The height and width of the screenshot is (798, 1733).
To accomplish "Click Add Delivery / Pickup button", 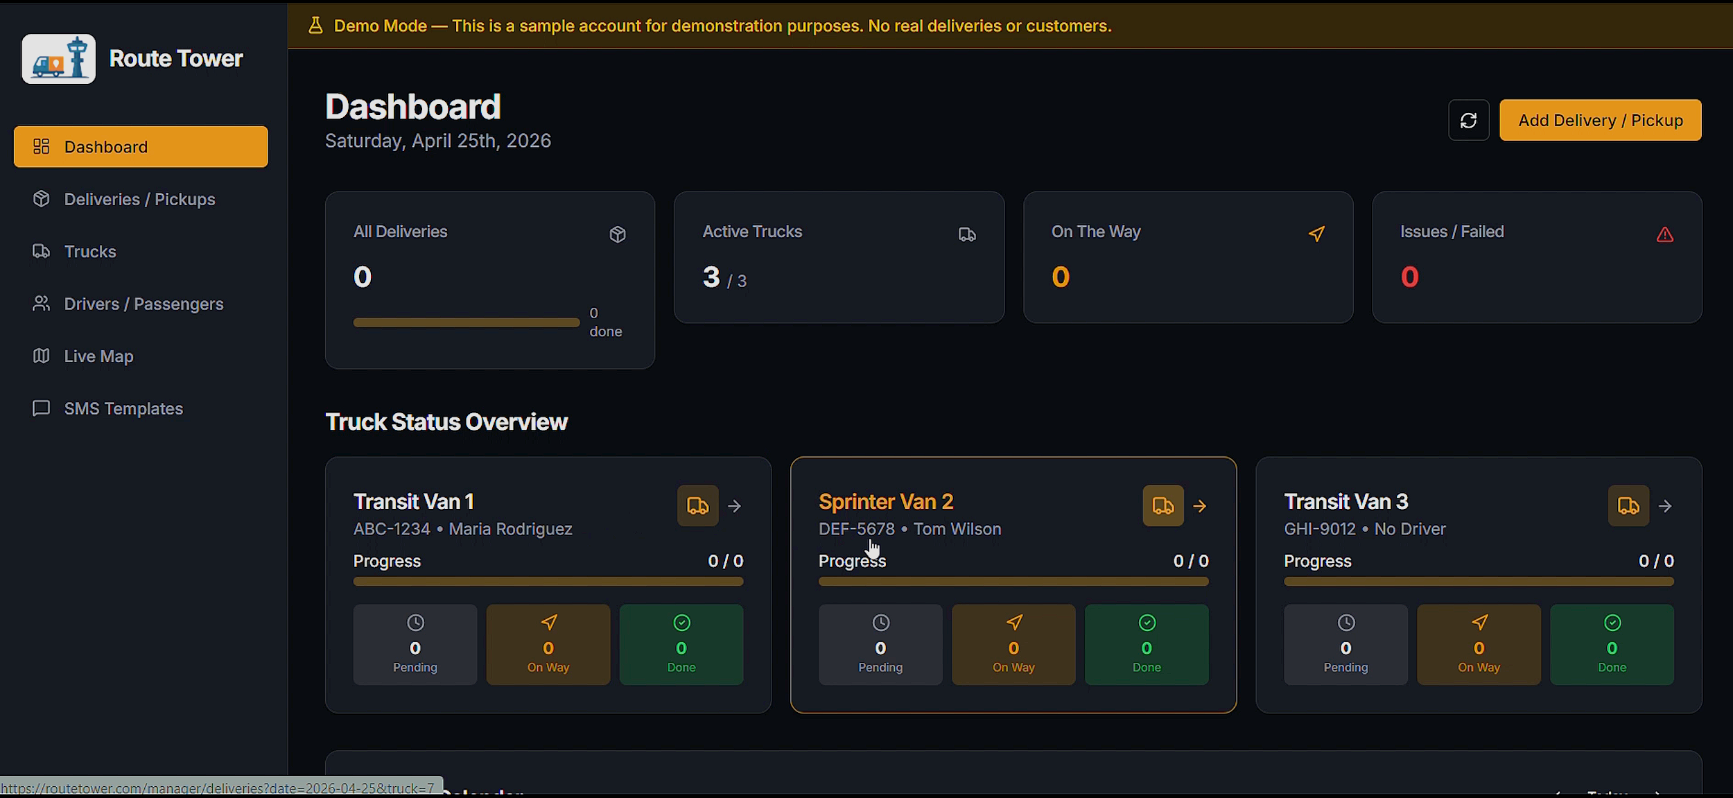I will 1600,120.
